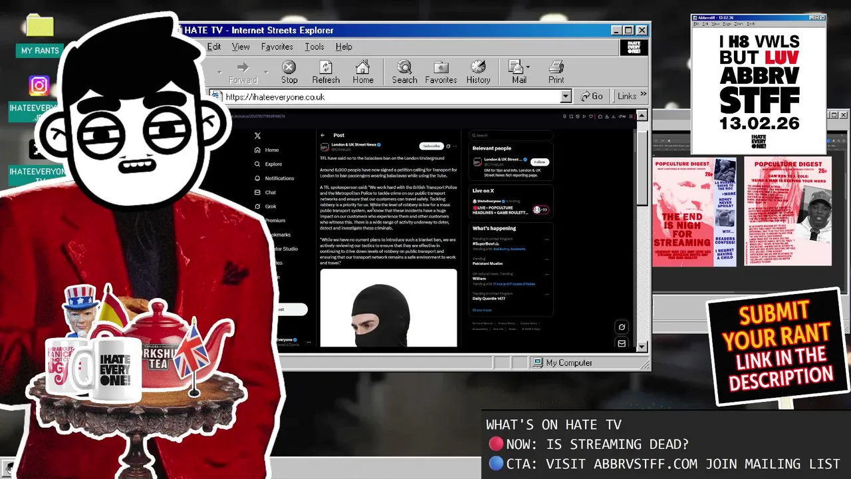Screen dimensions: 851x479
Task: Open more options for Daily Quordle trend
Action: pos(547,293)
